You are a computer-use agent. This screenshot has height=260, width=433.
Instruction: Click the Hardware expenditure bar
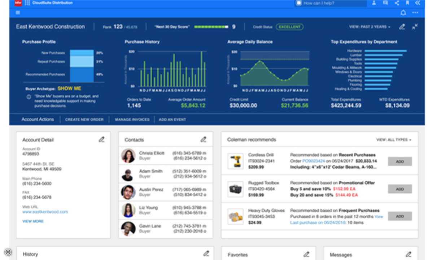[386, 51]
